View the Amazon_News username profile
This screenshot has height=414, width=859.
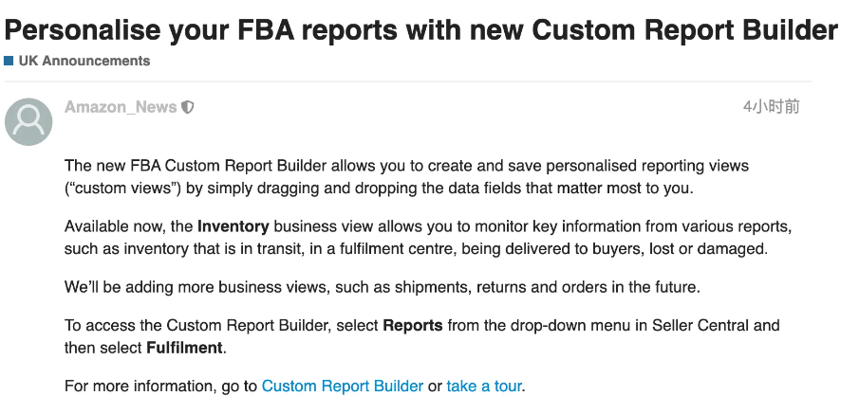click(121, 107)
